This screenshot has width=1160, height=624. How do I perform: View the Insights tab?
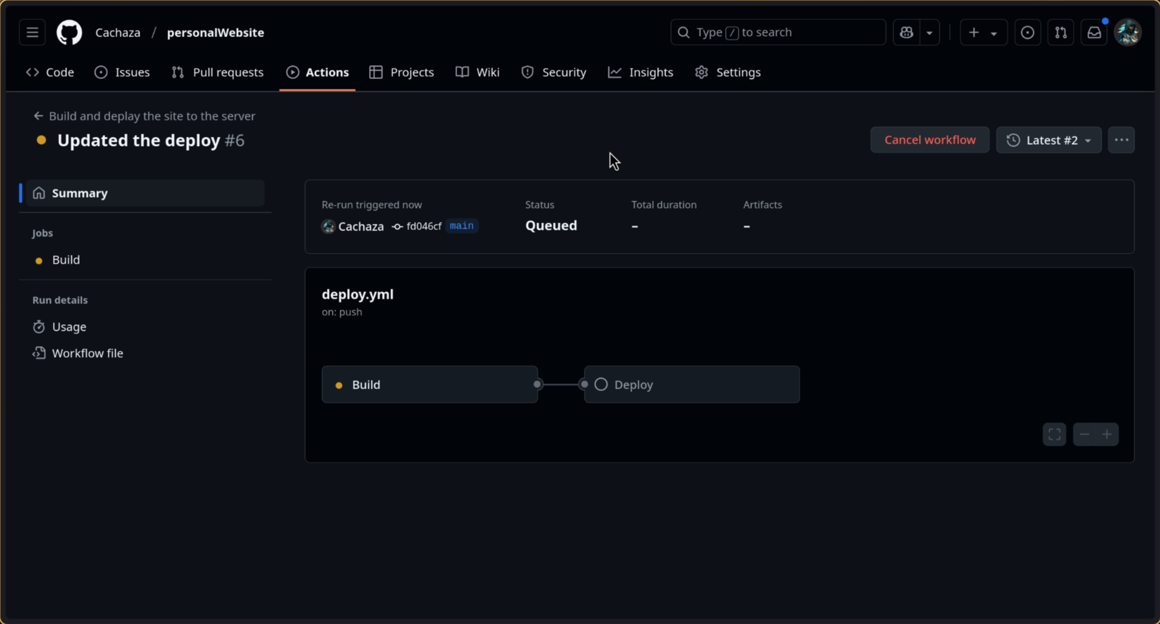click(x=641, y=72)
